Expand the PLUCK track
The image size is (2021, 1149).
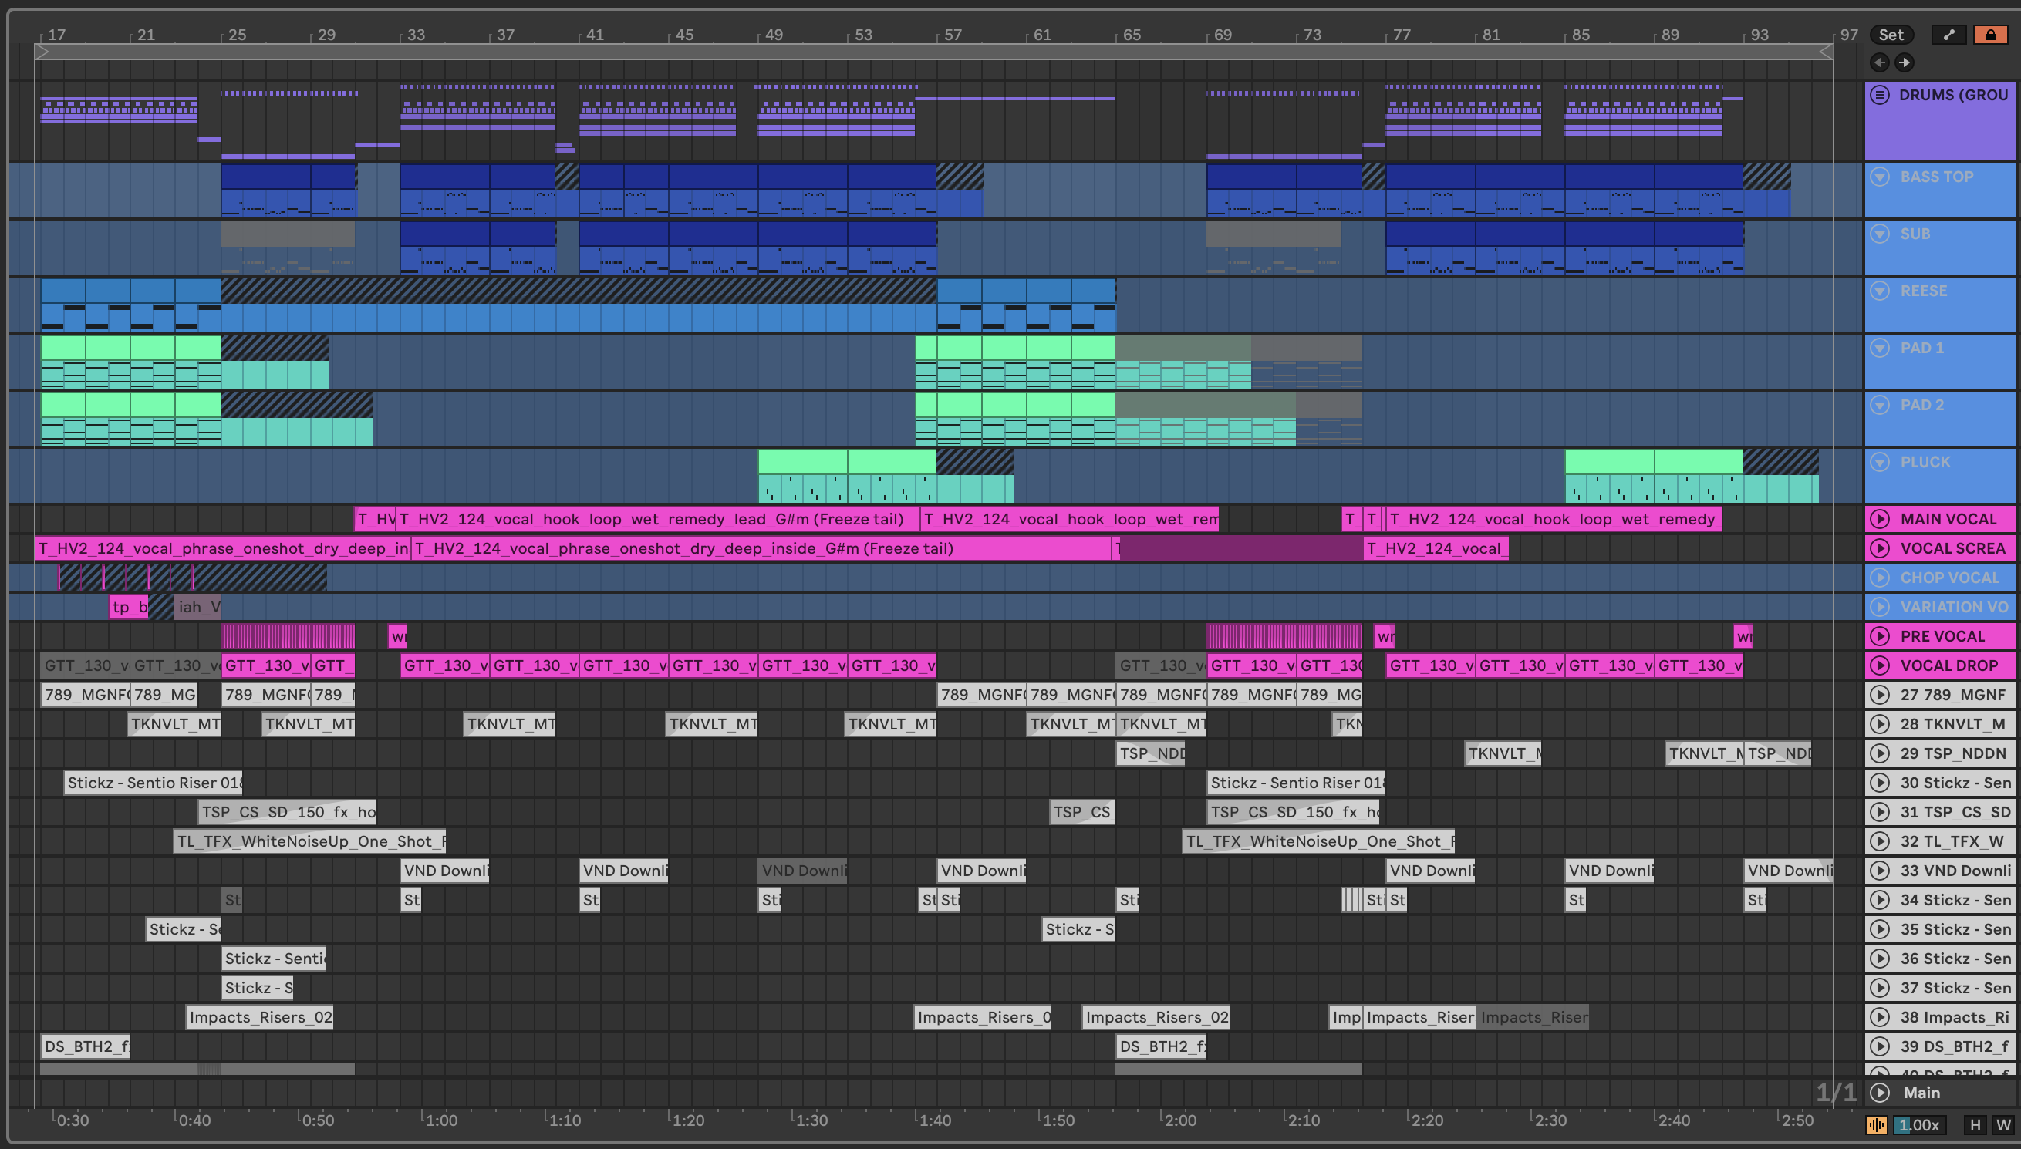[1881, 462]
